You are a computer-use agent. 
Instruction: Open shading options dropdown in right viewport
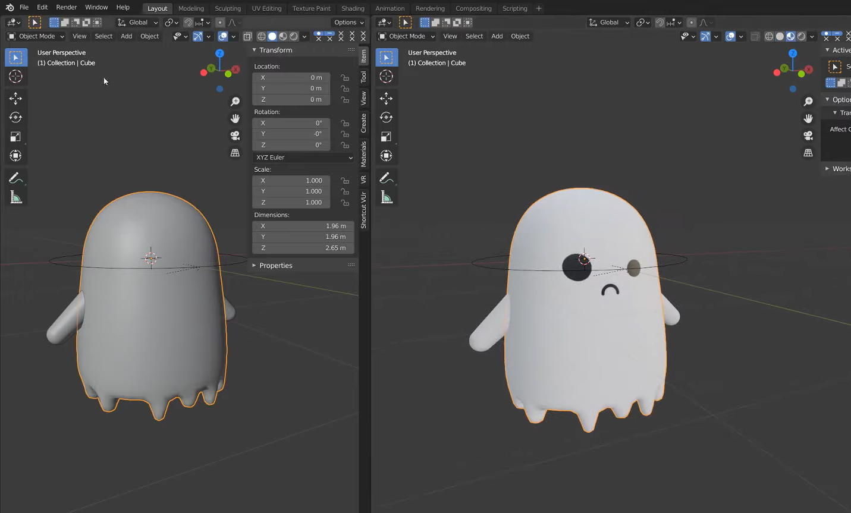812,36
